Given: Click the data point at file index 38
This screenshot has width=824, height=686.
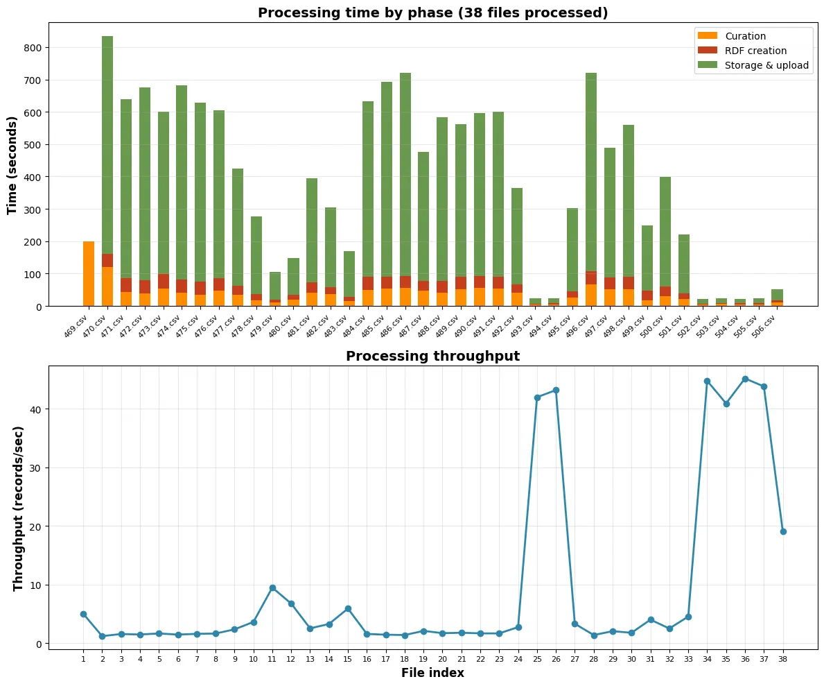Looking at the screenshot, I should (783, 531).
